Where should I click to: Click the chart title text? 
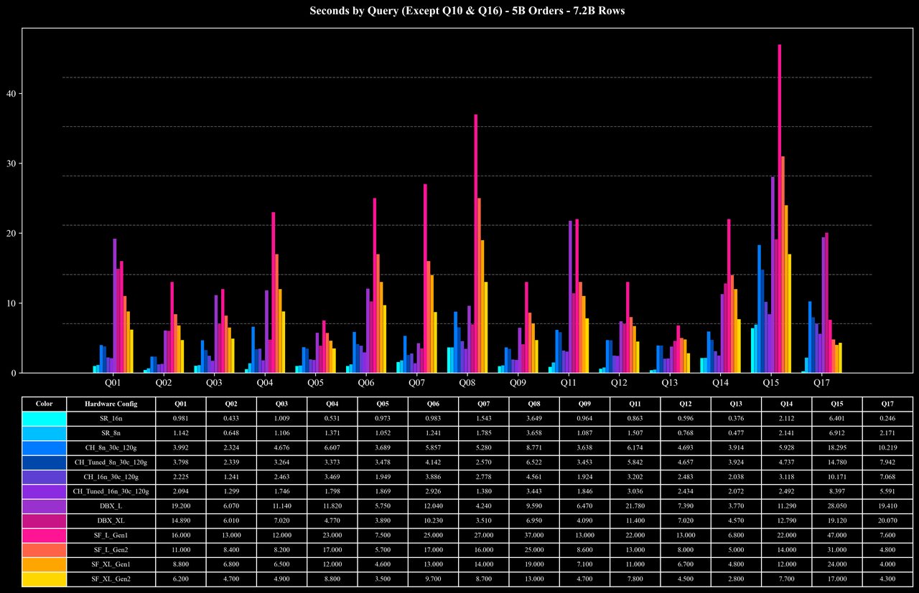pos(467,11)
